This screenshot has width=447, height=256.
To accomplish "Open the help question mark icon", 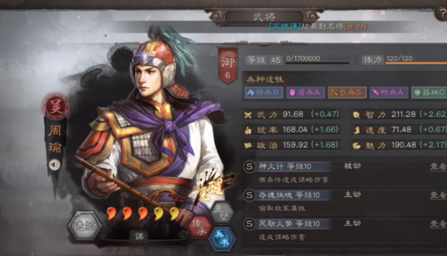I will [441, 13].
